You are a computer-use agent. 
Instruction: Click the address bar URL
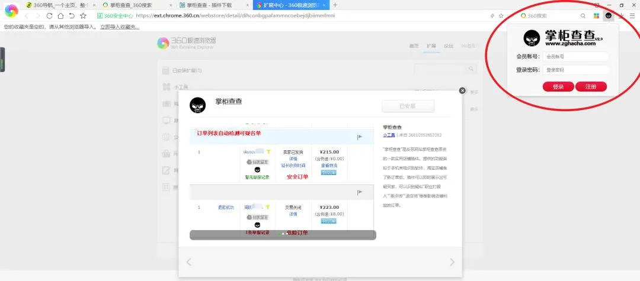click(235, 16)
